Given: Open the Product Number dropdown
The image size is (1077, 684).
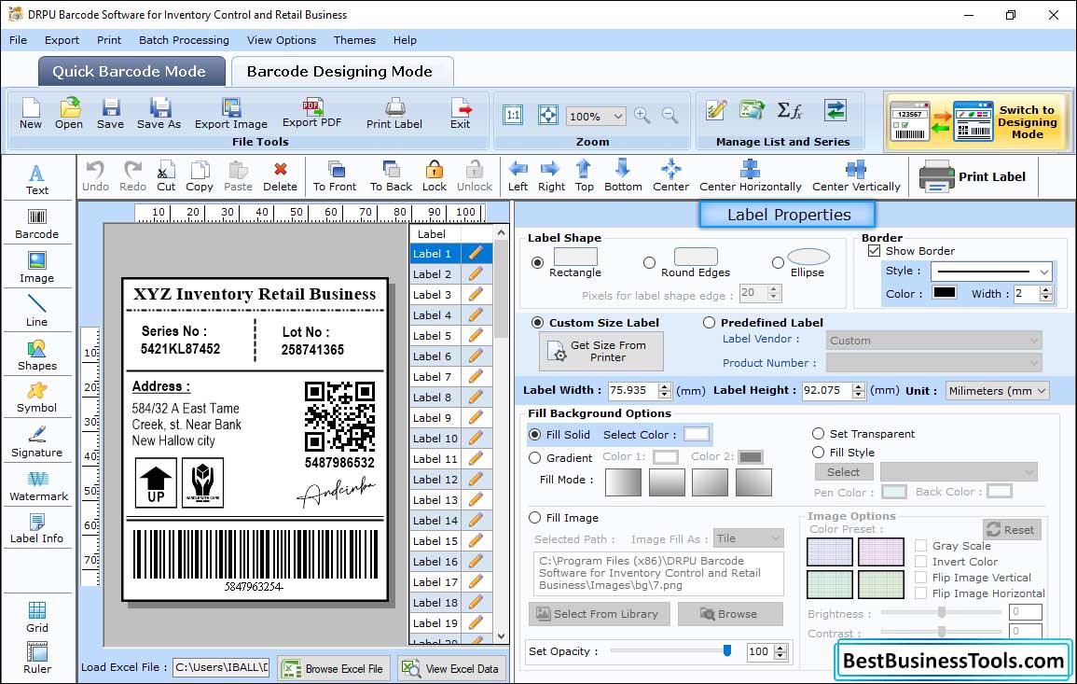Looking at the screenshot, I should pos(933,362).
